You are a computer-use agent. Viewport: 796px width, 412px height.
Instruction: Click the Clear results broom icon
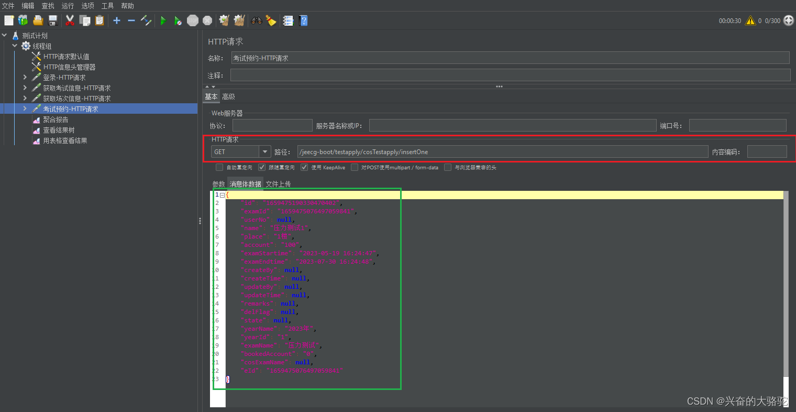224,20
